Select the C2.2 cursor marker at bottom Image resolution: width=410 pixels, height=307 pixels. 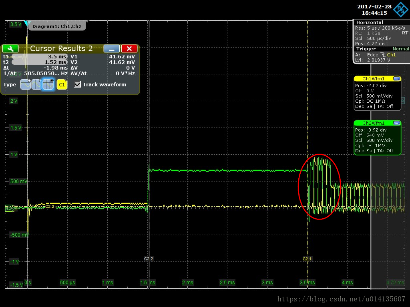(149, 259)
